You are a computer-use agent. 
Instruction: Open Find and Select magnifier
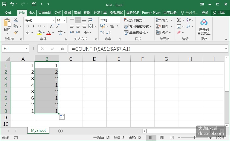[x=188, y=26]
